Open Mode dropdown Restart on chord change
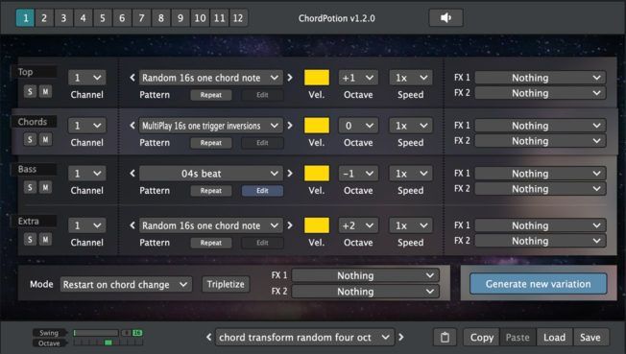Image resolution: width=626 pixels, height=354 pixels. [126, 285]
